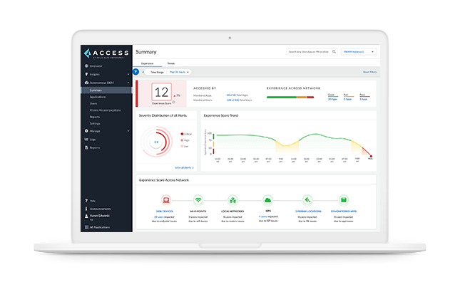This screenshot has height=282, width=460.
Task: Collapse the Autonomous DEM menu chevron
Action: click(128, 83)
